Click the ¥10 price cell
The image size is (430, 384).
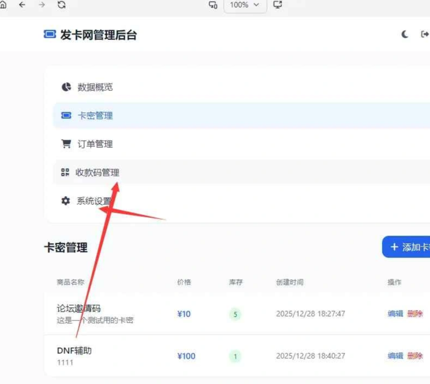184,314
